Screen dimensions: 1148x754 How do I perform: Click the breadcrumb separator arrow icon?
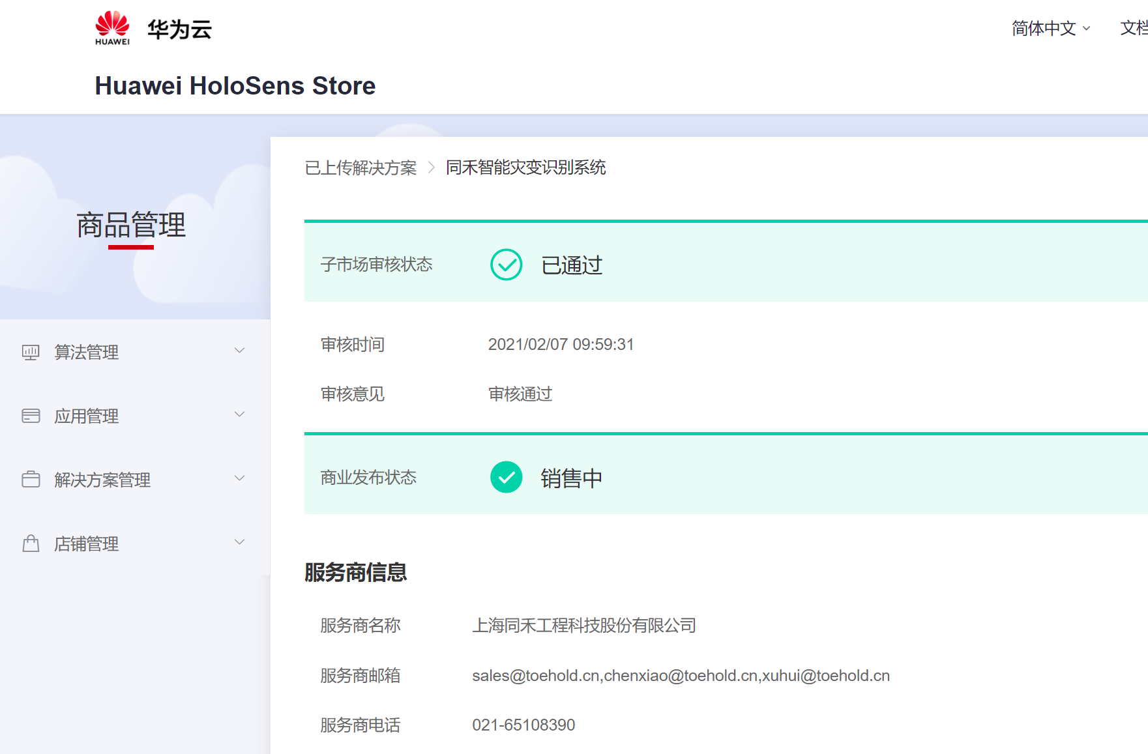coord(431,168)
